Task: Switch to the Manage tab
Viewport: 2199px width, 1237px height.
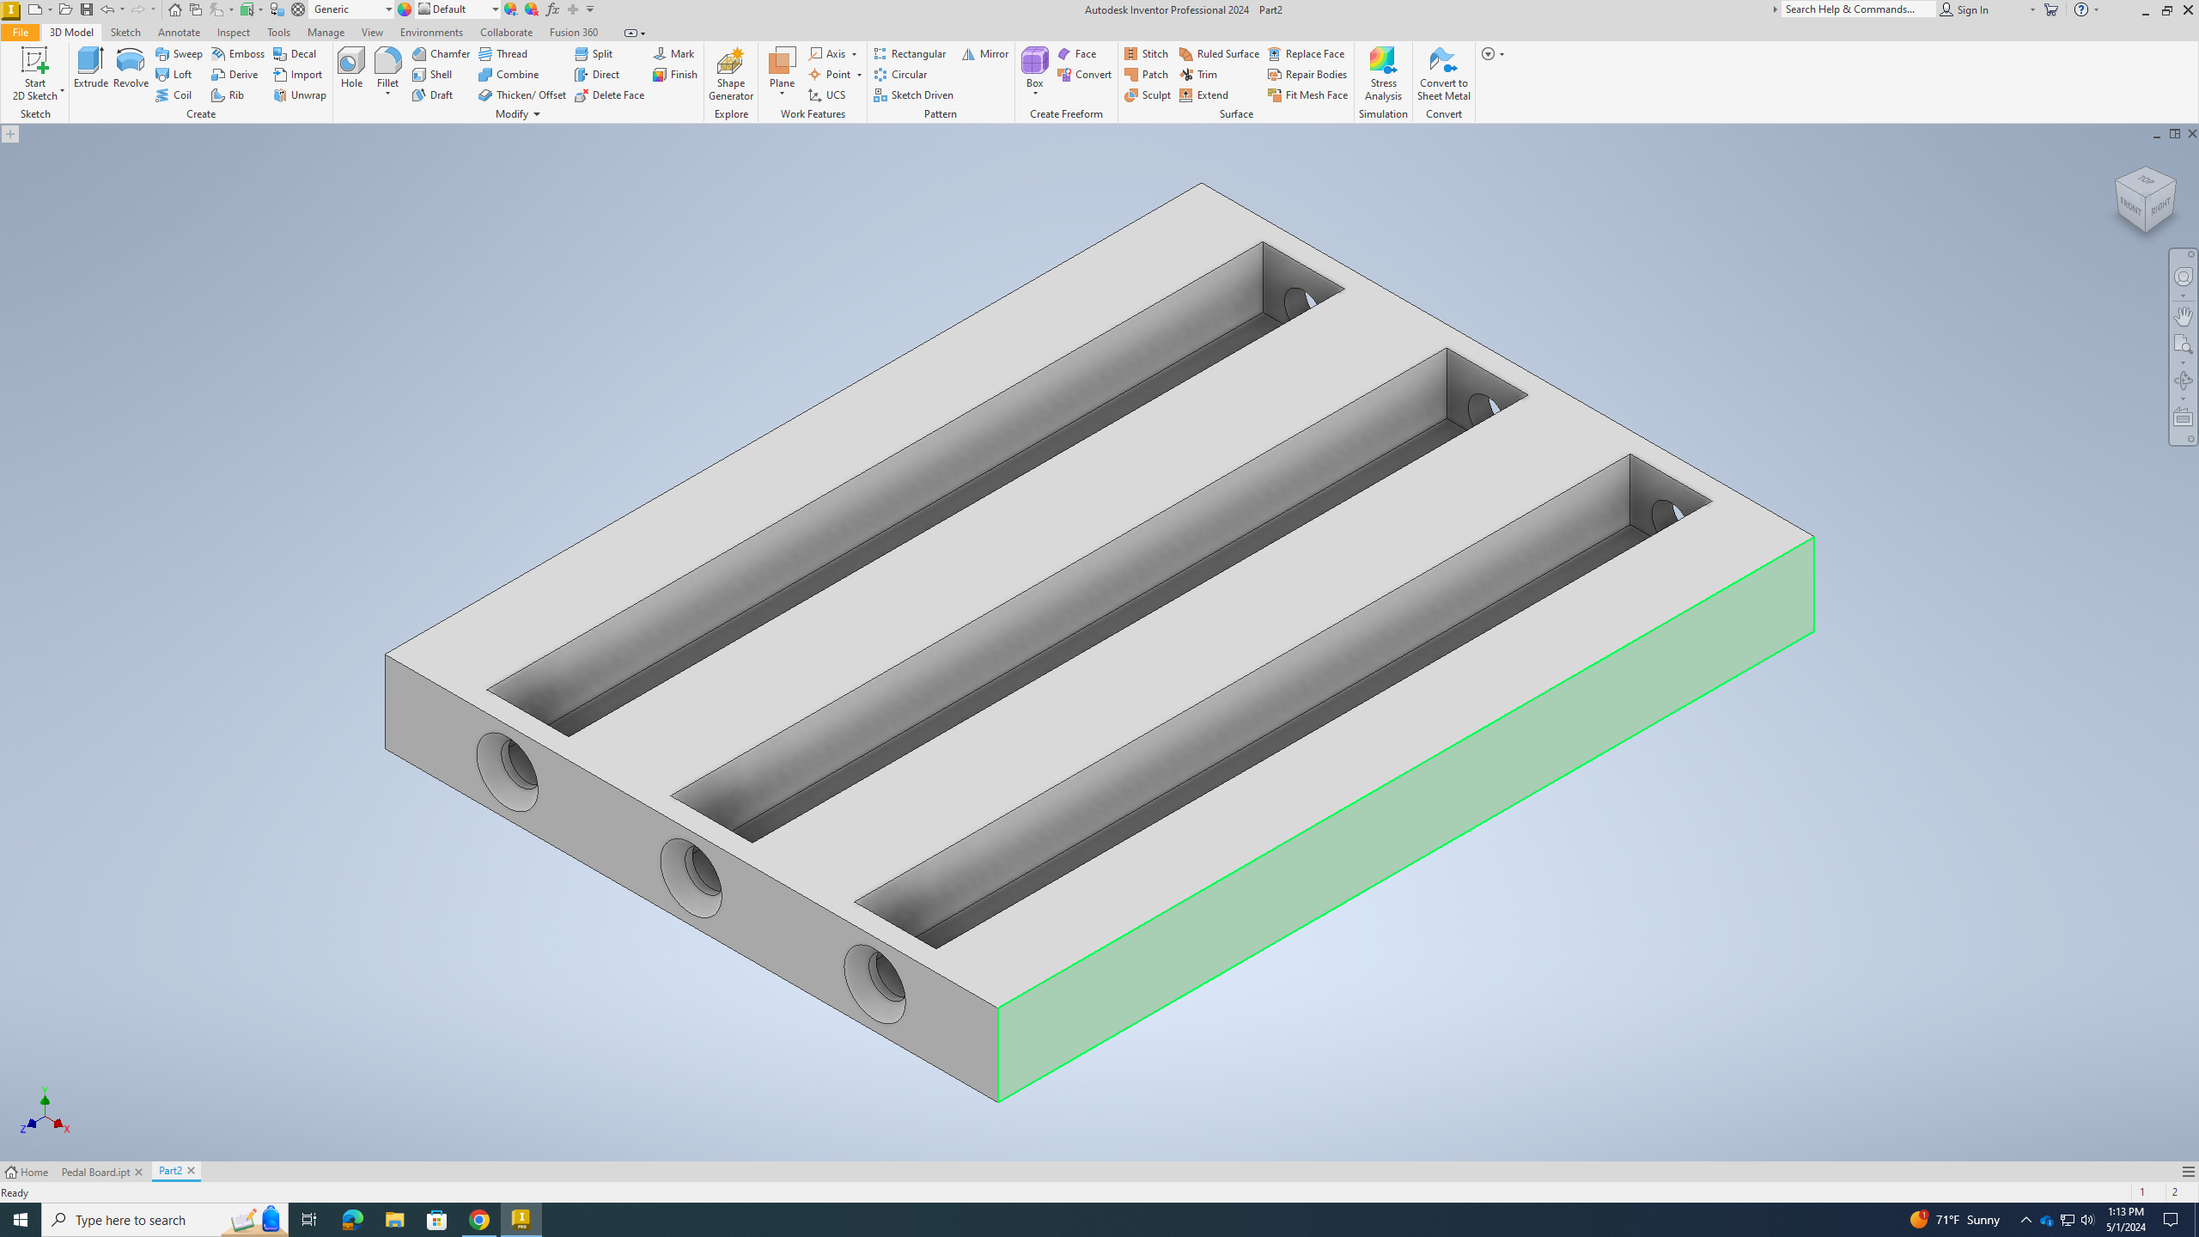Action: [x=326, y=32]
